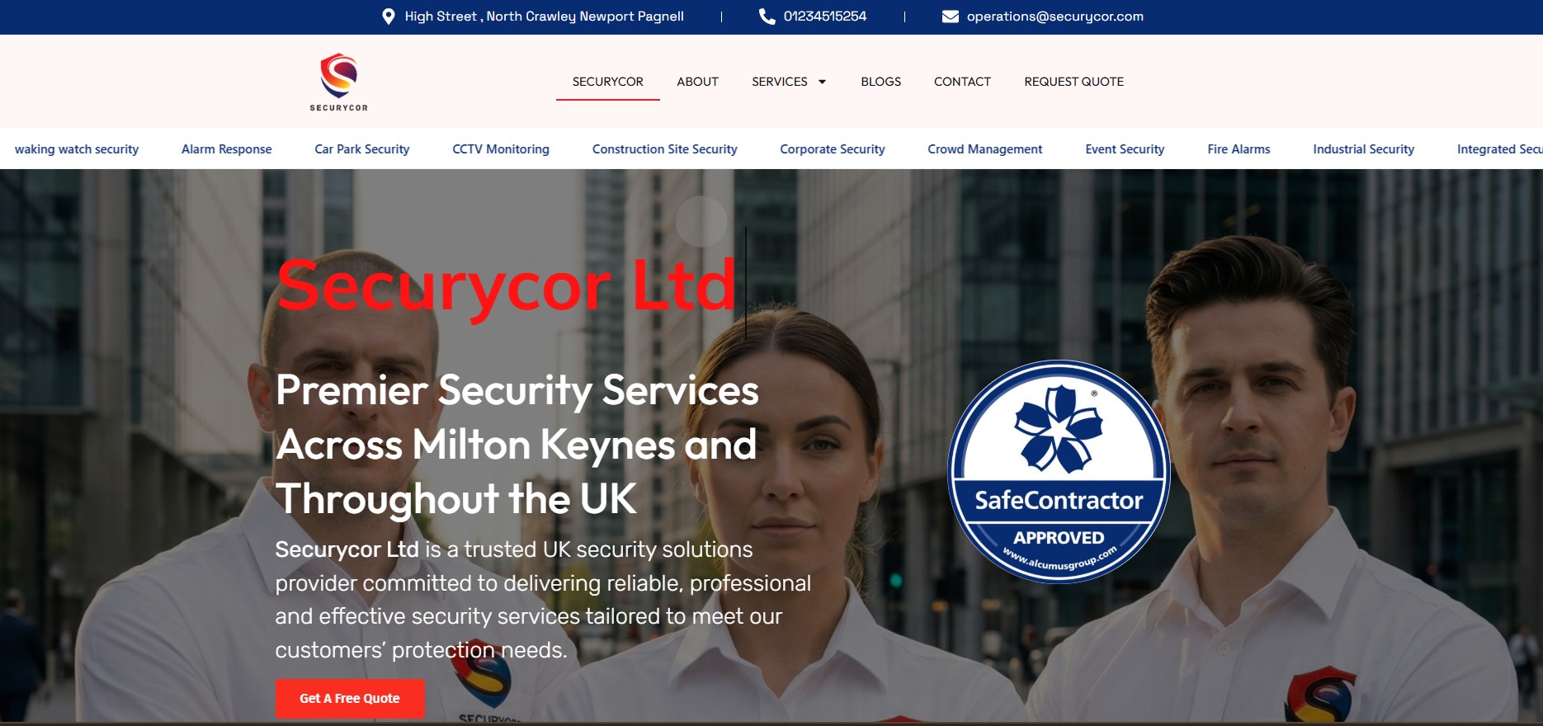Click the operations@securycor.com email address
1543x726 pixels.
click(x=1055, y=16)
